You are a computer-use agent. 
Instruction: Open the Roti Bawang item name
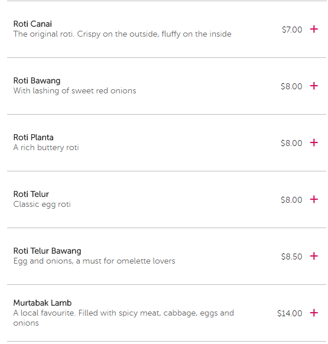click(x=37, y=81)
